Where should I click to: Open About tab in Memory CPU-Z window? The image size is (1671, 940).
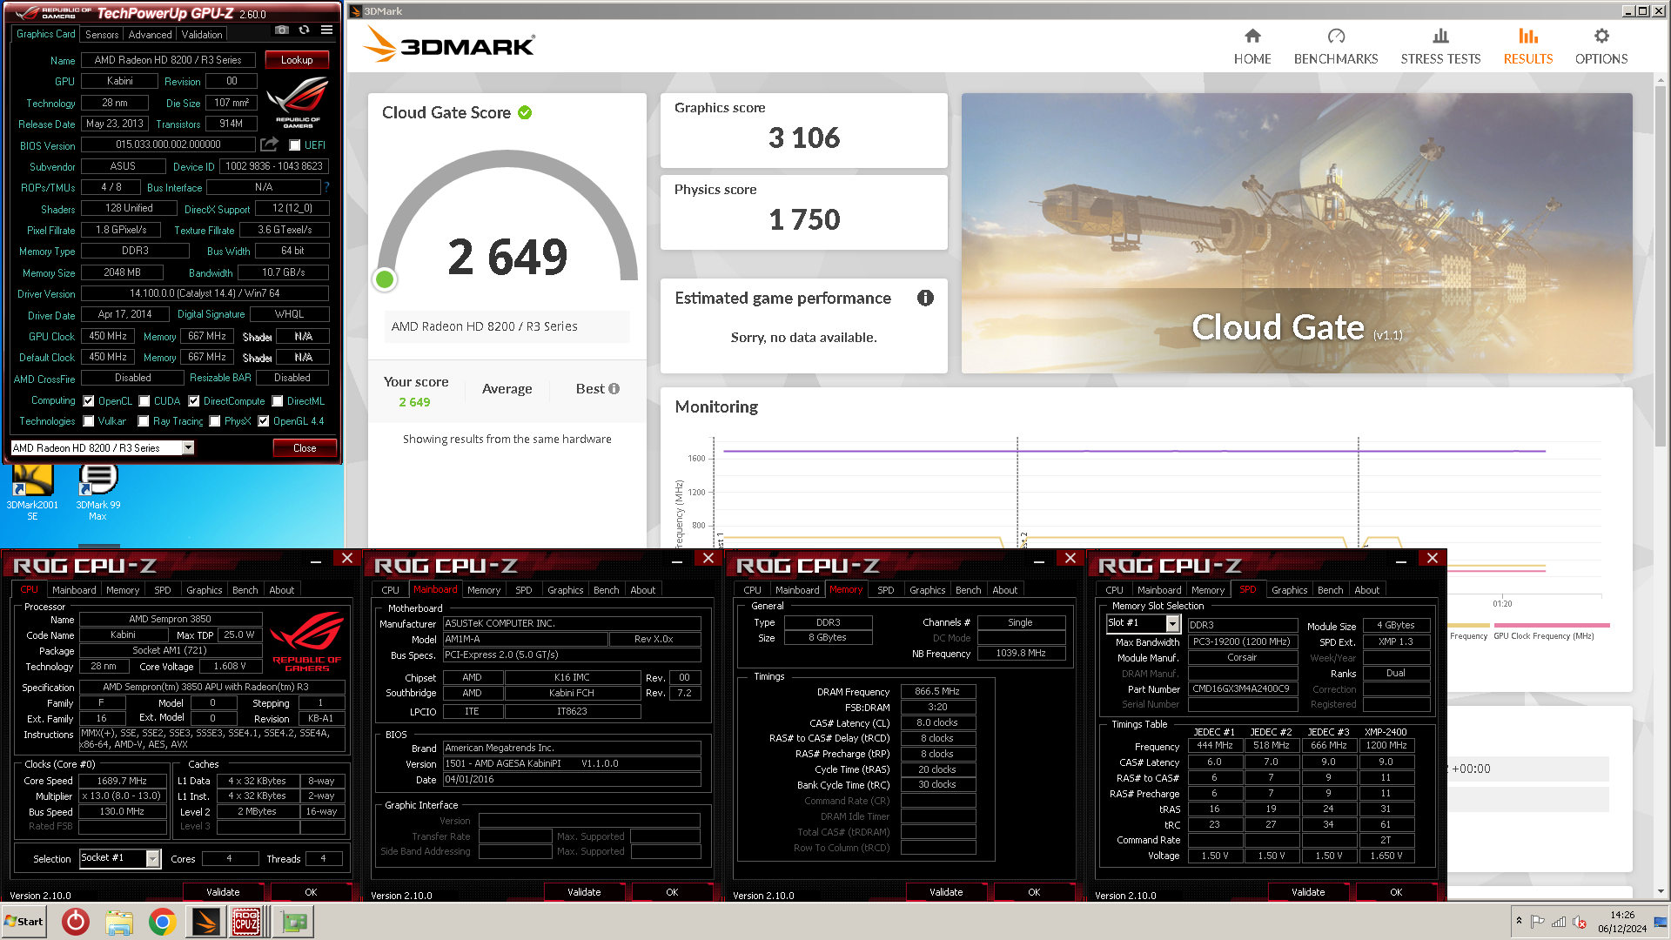1005,590
